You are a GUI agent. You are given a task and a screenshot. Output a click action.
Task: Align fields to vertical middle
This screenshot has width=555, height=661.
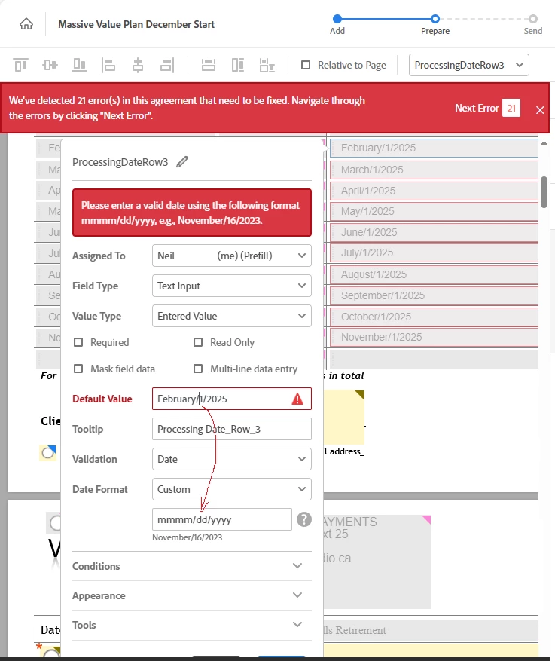tap(50, 65)
